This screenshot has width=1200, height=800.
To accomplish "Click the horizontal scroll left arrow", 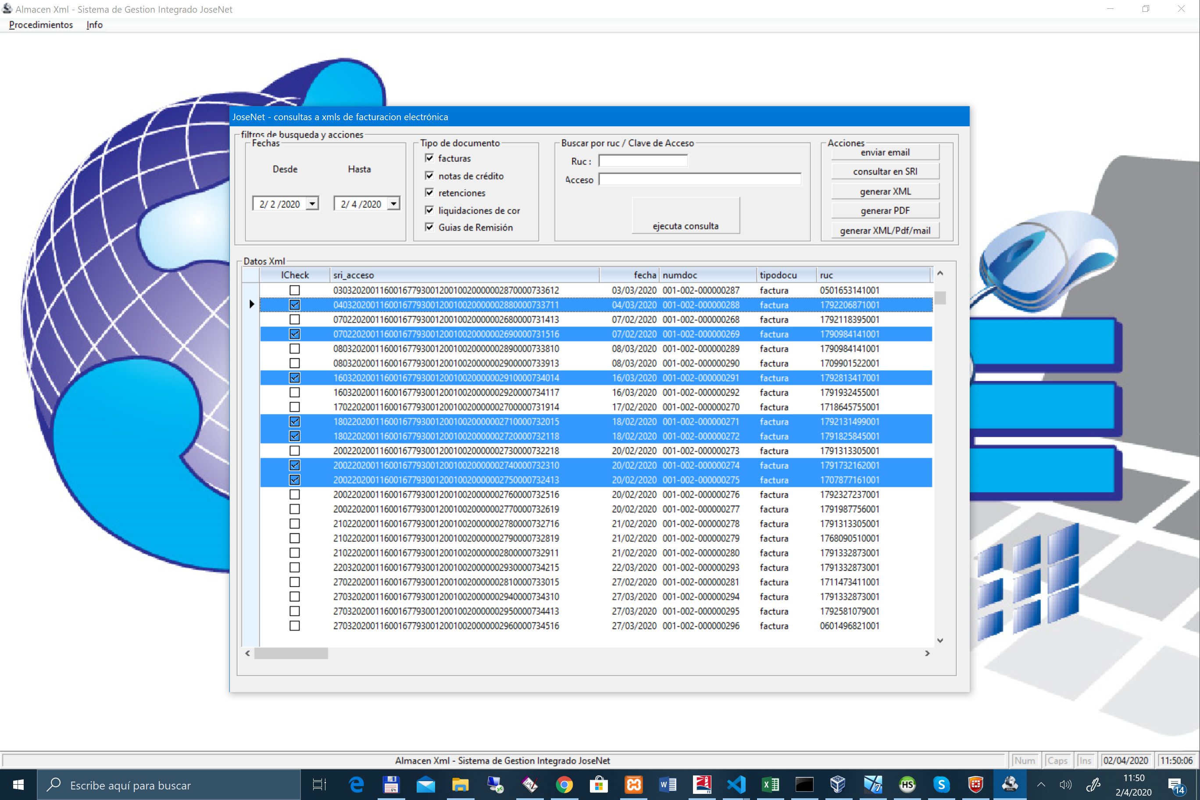I will tap(247, 653).
